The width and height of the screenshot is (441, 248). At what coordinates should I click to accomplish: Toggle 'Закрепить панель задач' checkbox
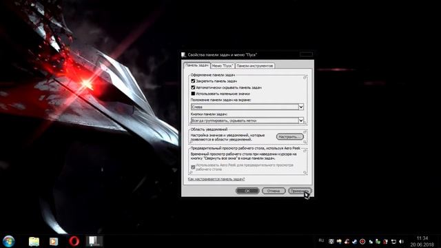pyautogui.click(x=193, y=81)
